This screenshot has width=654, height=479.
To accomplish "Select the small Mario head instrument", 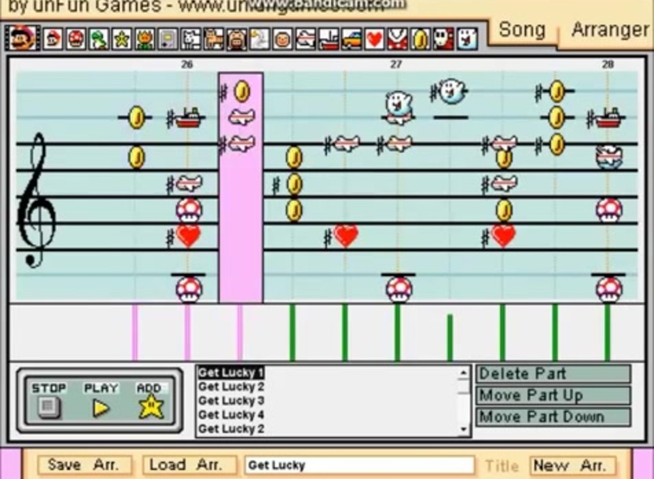I will [x=53, y=40].
